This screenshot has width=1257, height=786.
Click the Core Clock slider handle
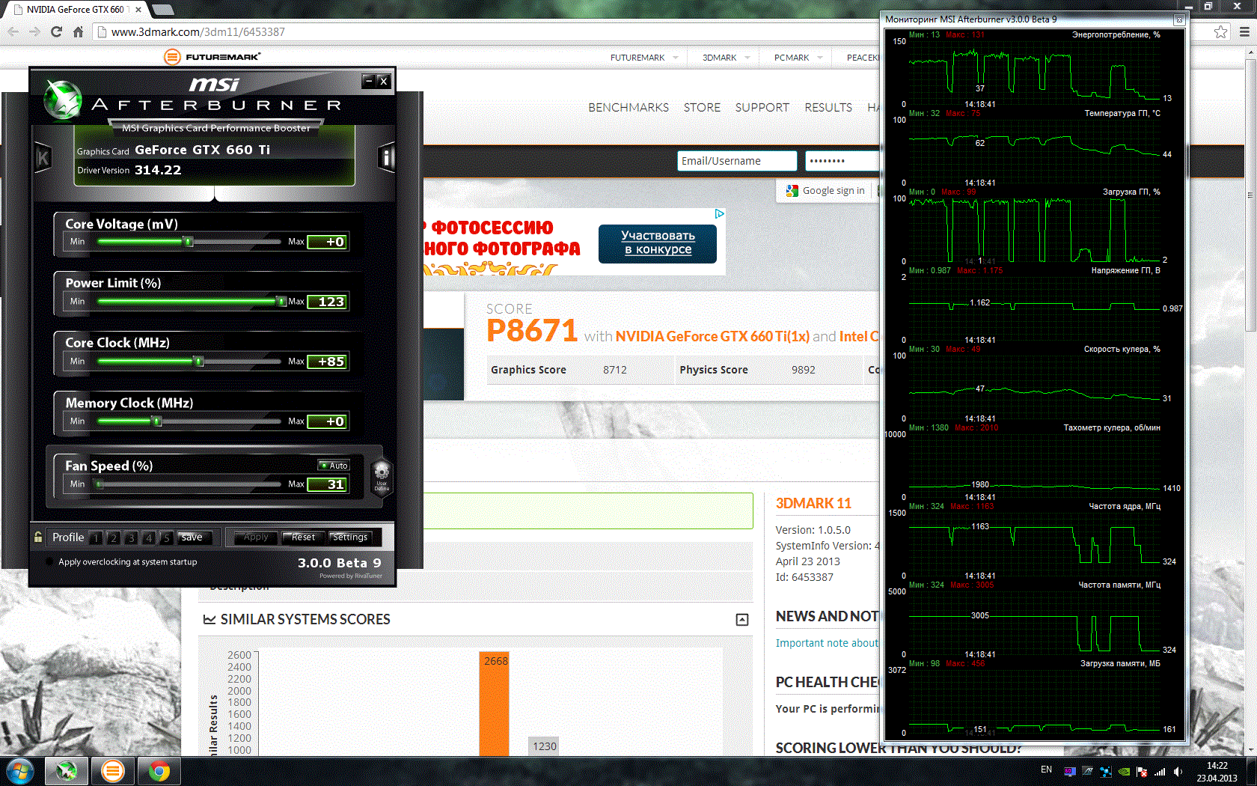point(199,362)
